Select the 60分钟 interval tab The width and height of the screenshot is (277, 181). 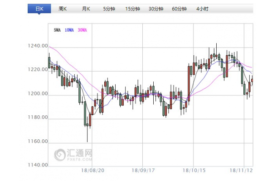pos(179,9)
